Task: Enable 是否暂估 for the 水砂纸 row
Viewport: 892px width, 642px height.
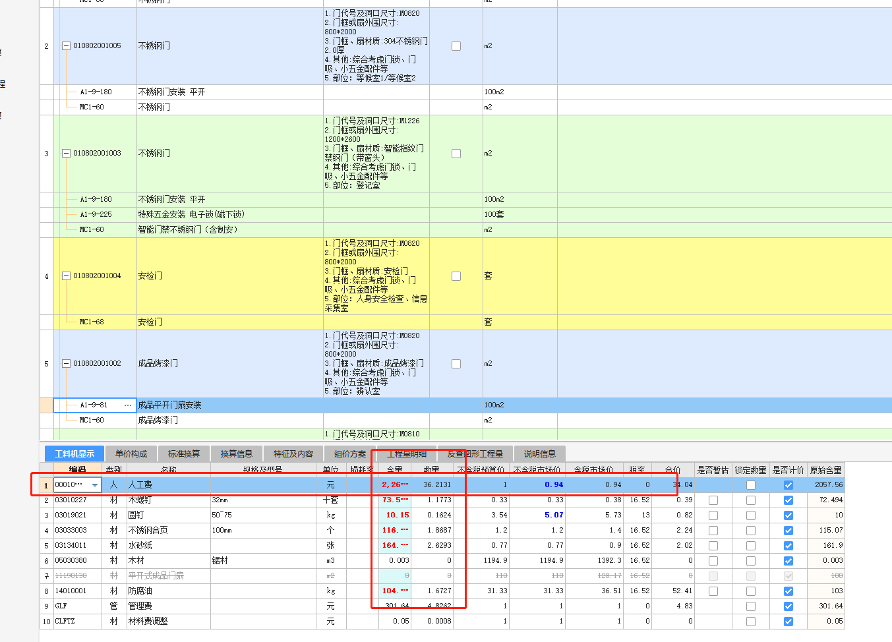Action: click(713, 546)
